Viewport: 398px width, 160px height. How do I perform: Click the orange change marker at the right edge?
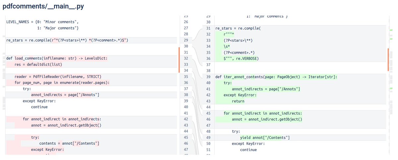pos(388,60)
